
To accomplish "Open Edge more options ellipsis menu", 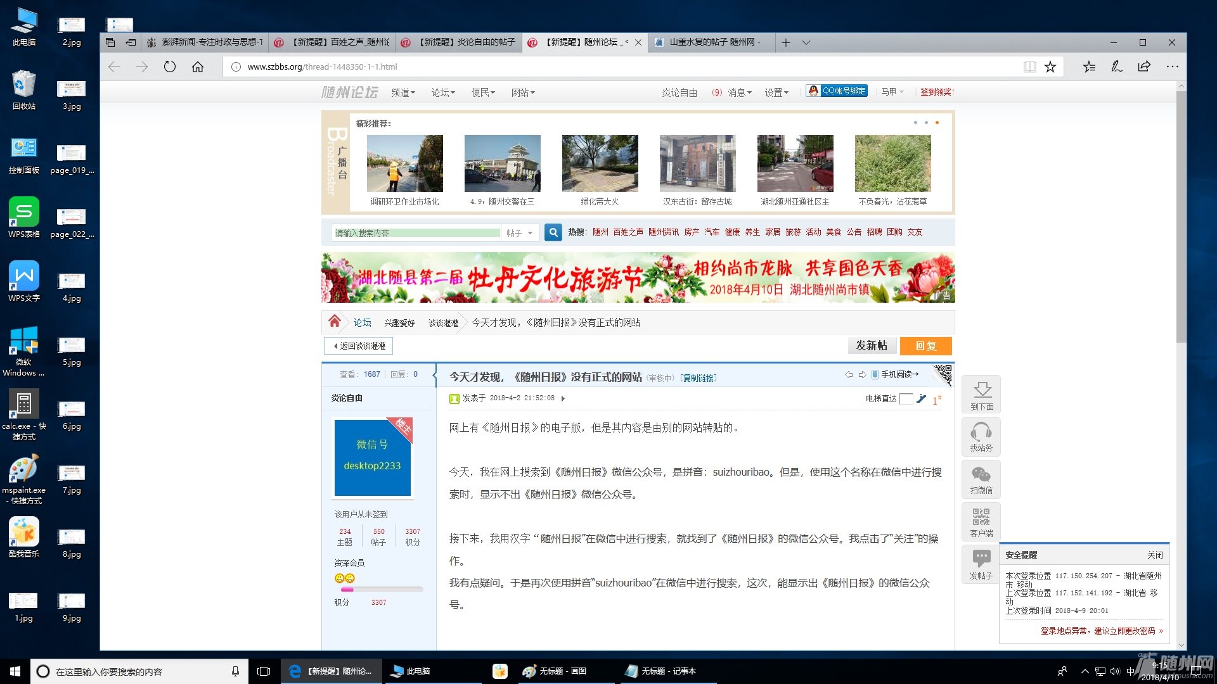I will 1172,66.
